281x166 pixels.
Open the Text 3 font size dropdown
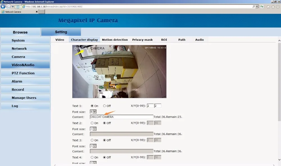[x=93, y=146]
